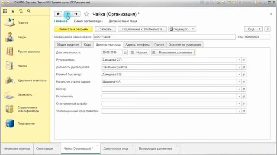Image resolution: width=277 pixels, height=155 pixels.
Task: Select the Должностные лица inner tab
Action: [108, 45]
